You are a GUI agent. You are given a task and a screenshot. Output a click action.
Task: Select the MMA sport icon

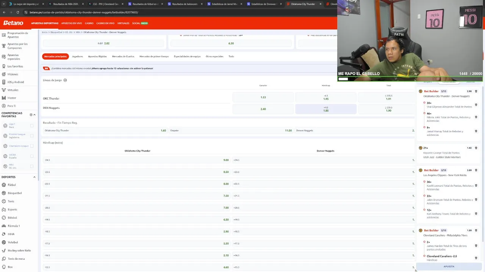4,234
